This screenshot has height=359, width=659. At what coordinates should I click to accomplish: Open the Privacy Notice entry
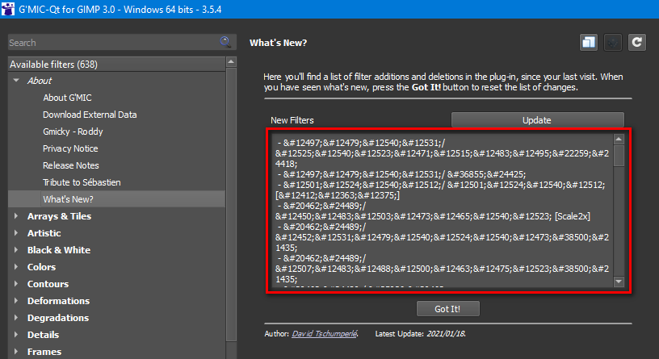[70, 148]
